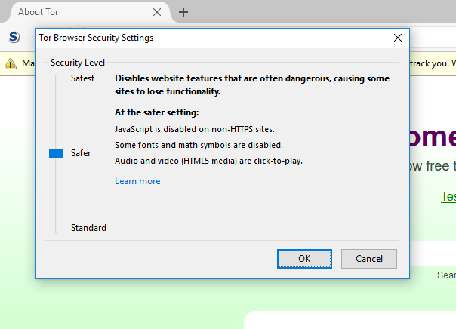Close the About Tor tab
This screenshot has width=456, height=329.
coord(157,12)
